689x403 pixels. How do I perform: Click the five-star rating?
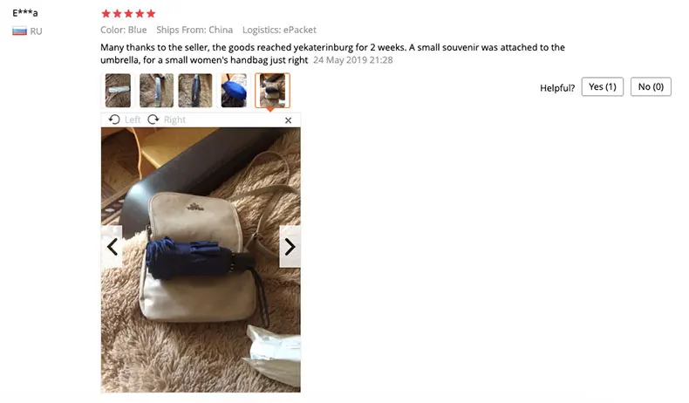click(128, 14)
